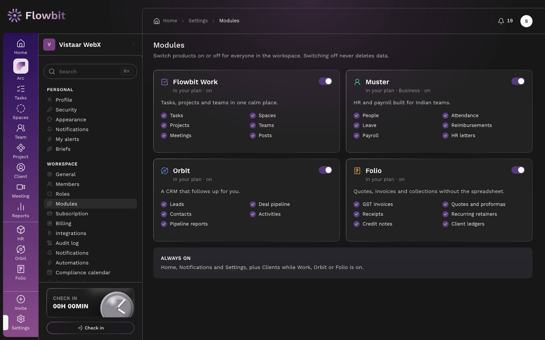
Task: Open the notifications bell showing 19
Action: coord(505,21)
